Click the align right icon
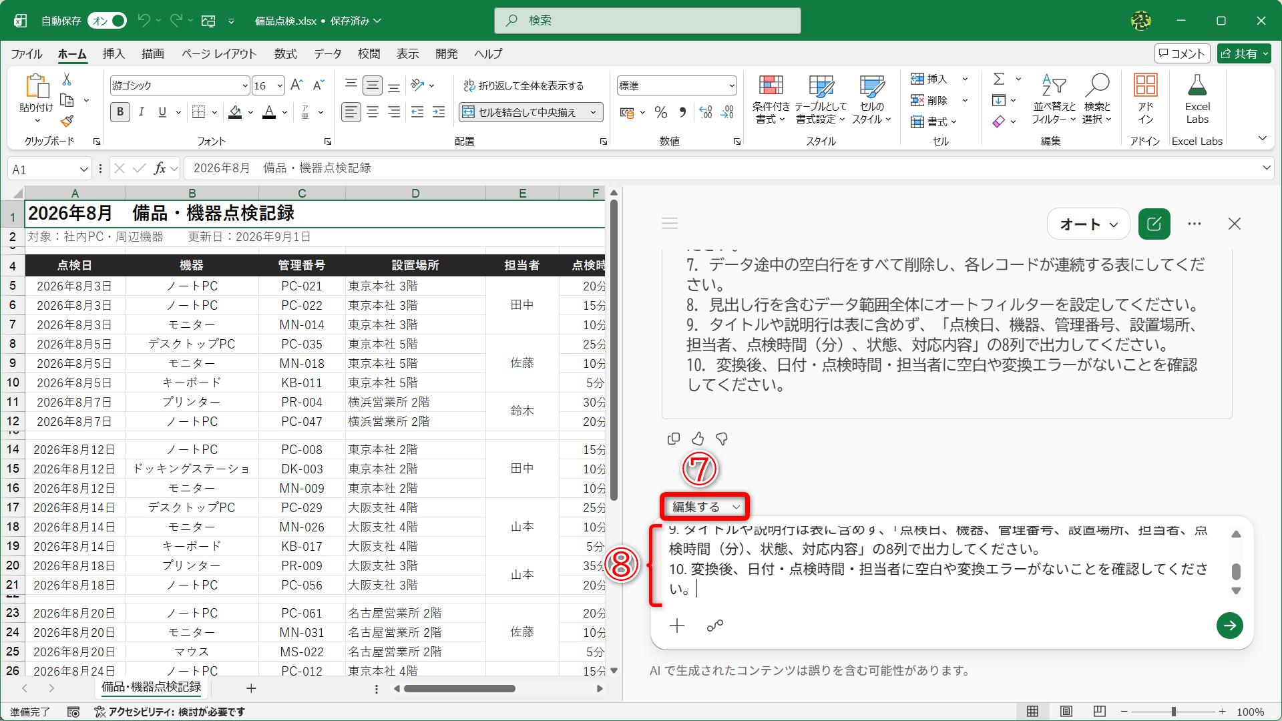Image resolution: width=1282 pixels, height=721 pixels. pos(395,112)
